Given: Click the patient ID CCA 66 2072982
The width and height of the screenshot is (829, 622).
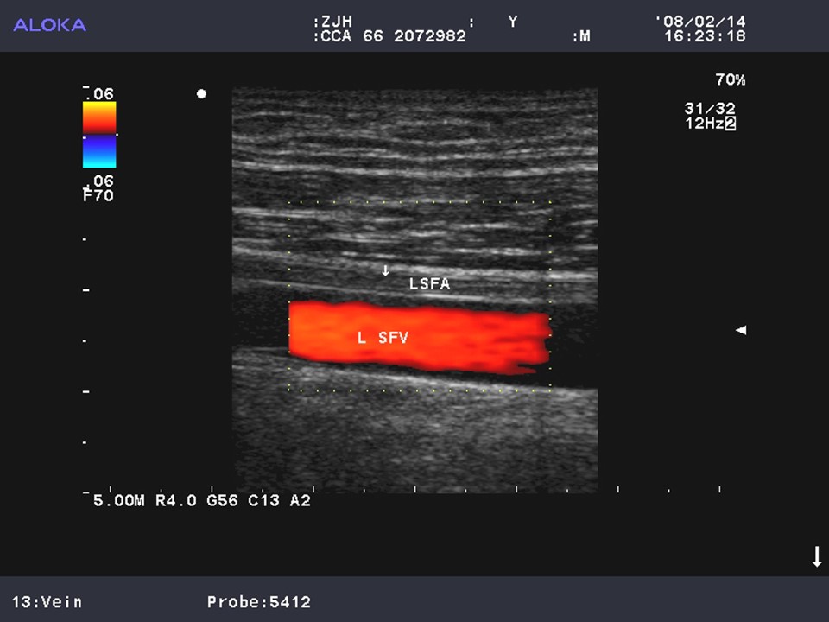Looking at the screenshot, I should point(391,36).
